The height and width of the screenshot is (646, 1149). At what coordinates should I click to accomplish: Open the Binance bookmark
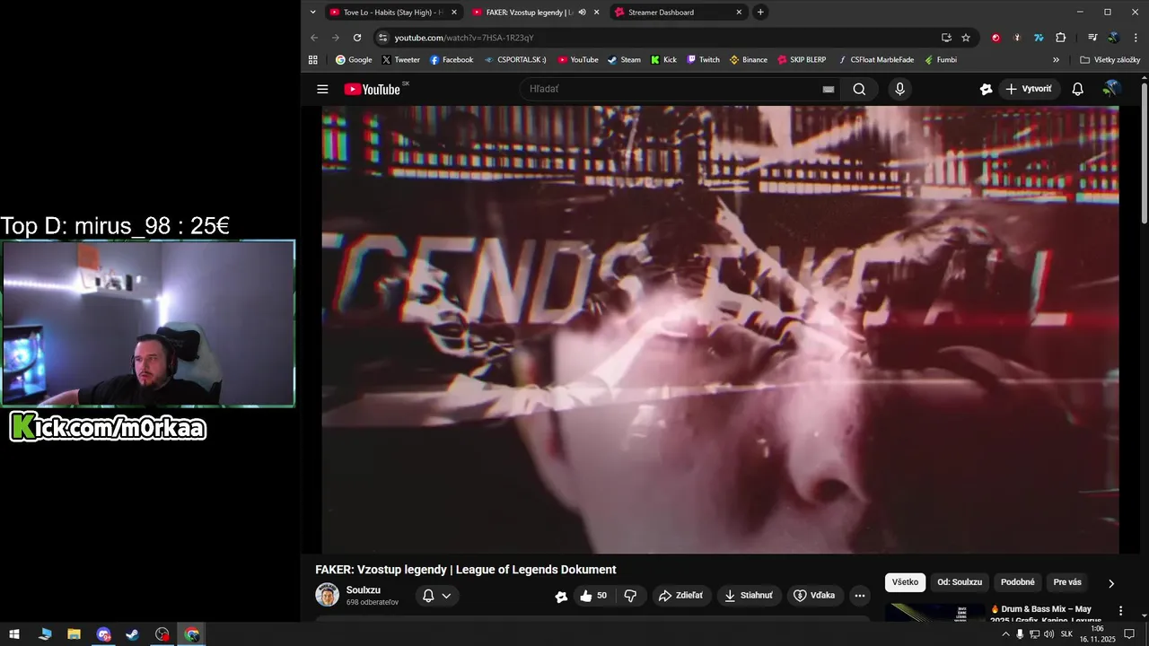coord(748,60)
